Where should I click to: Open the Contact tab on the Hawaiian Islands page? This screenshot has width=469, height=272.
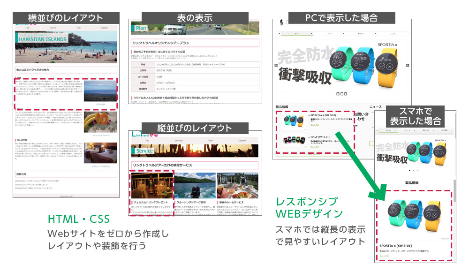(104, 28)
